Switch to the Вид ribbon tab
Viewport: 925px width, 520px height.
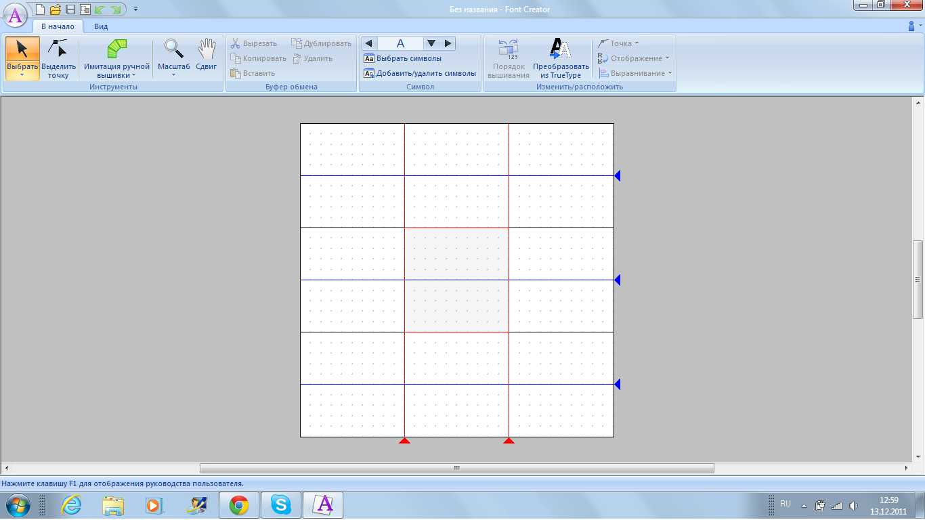pos(101,26)
